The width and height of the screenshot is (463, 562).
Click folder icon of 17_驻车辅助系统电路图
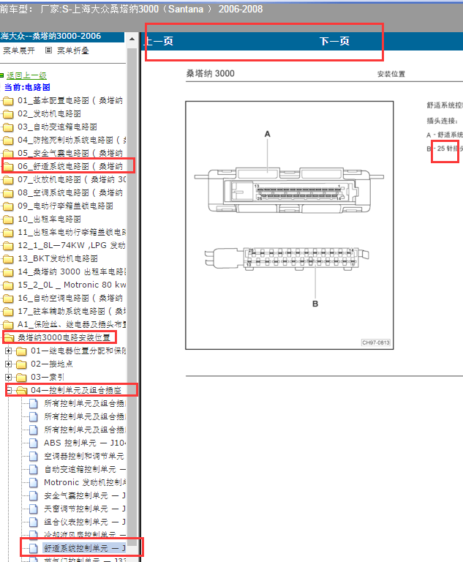8,312
